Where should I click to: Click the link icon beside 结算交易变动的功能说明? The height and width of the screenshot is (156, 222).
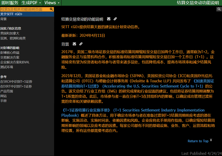pos(115,19)
